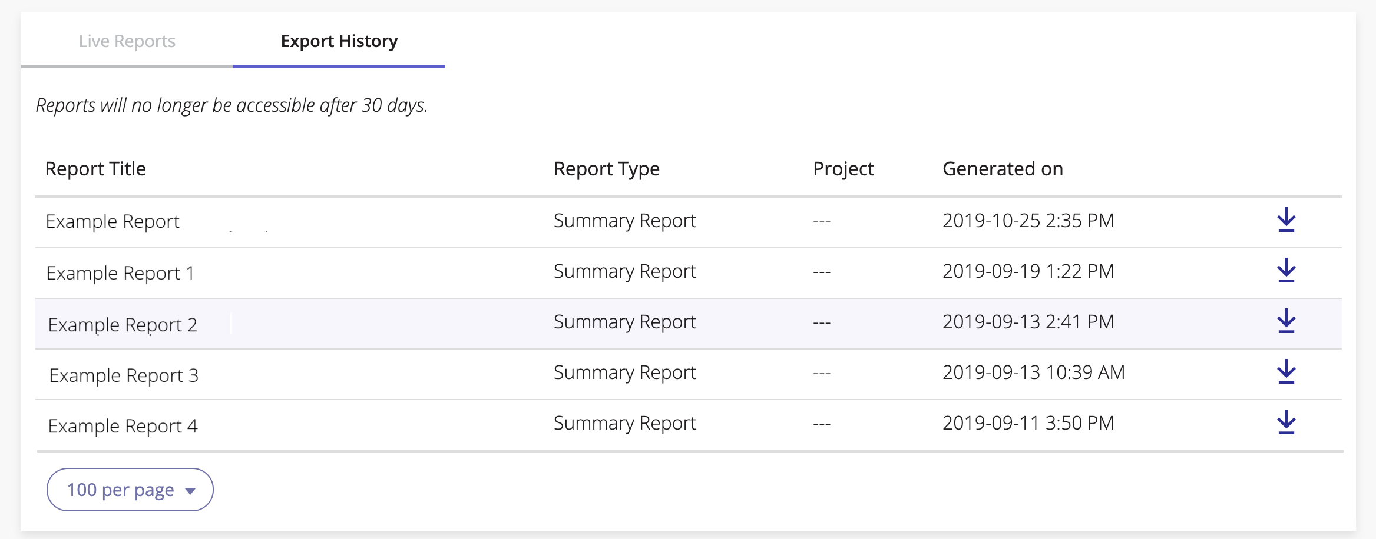The width and height of the screenshot is (1376, 539).
Task: Select the Example Report 3 title
Action: pos(124,375)
